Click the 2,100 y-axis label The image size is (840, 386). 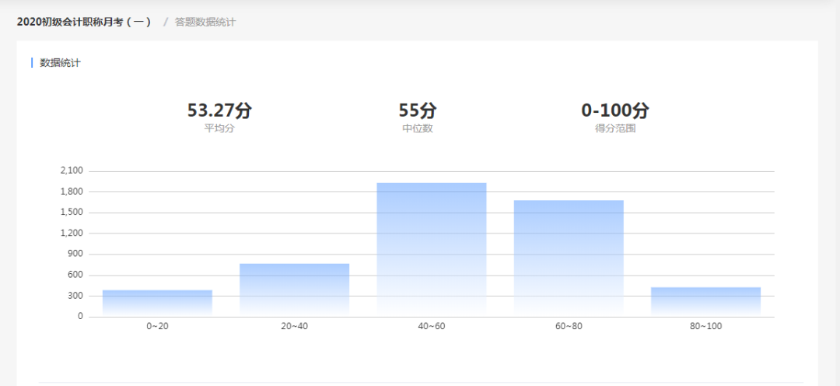point(72,171)
